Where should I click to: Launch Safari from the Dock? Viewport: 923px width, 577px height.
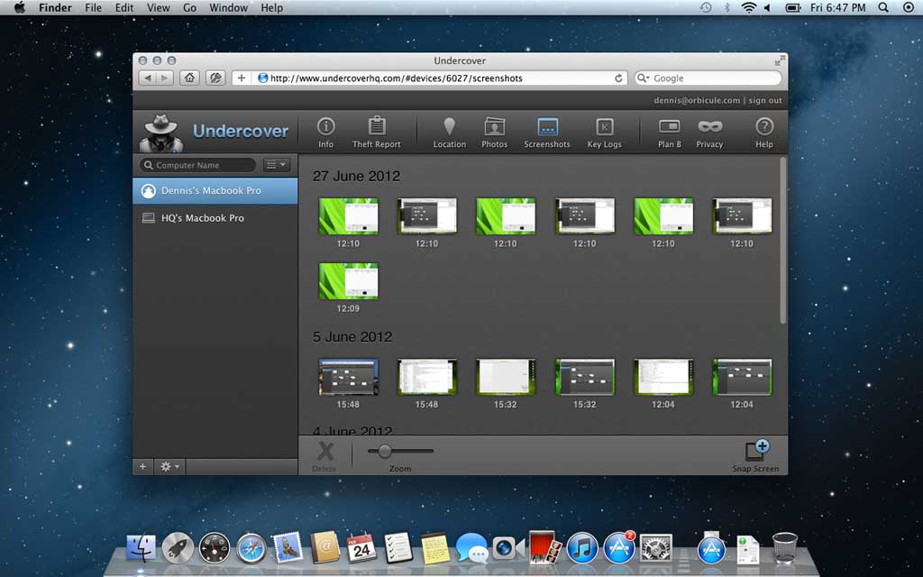tap(251, 549)
